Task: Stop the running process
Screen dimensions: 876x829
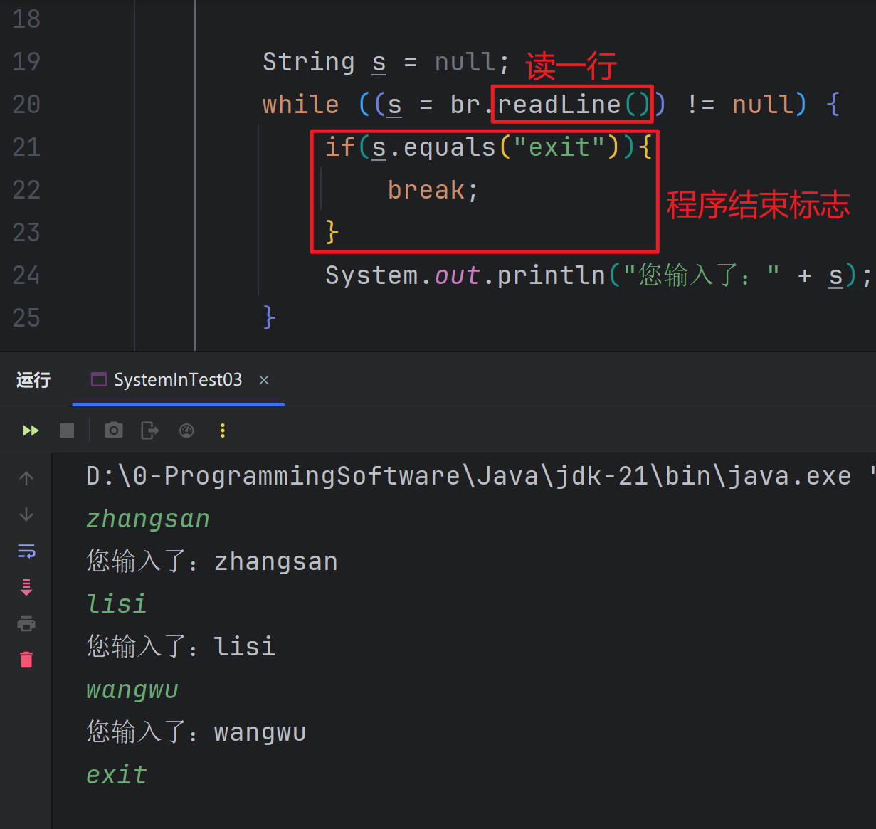Action: click(66, 430)
